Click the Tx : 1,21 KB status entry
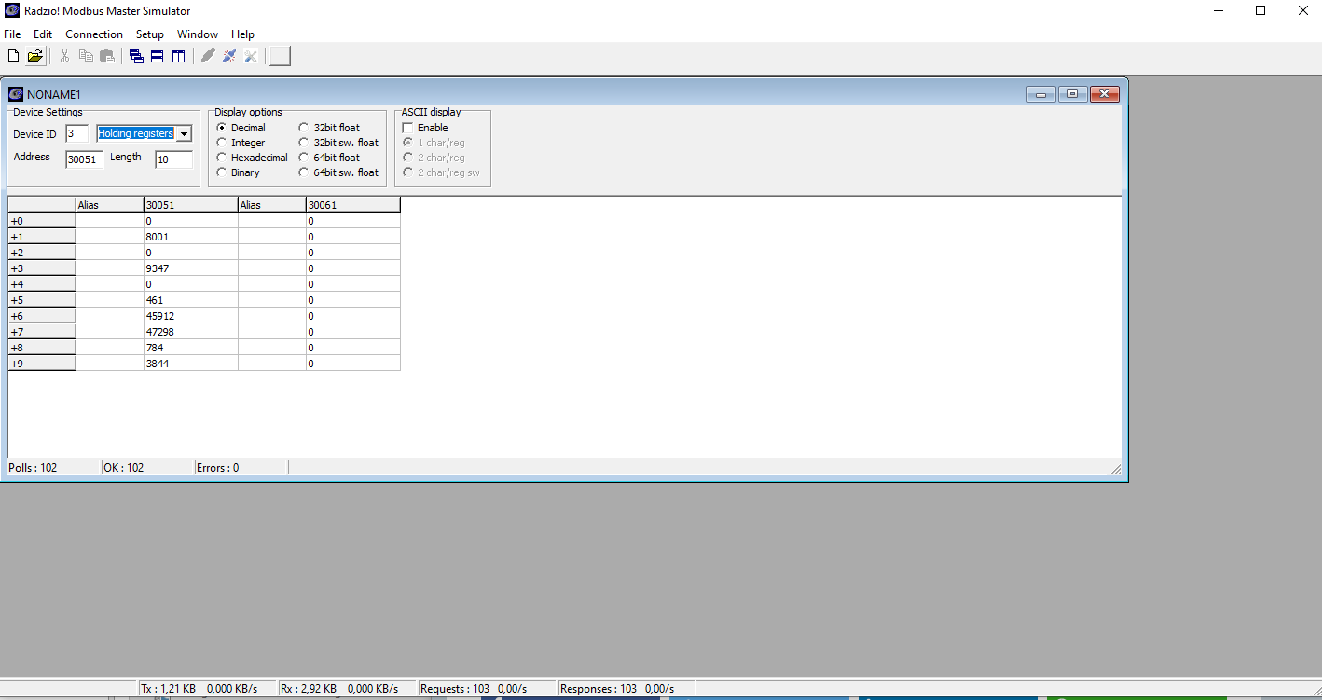Screen dimensions: 1322x700 coord(208,689)
